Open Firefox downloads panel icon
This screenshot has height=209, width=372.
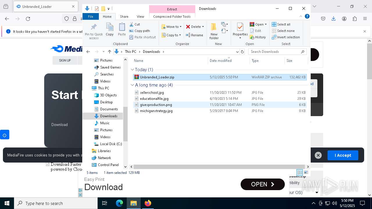pos(334,19)
